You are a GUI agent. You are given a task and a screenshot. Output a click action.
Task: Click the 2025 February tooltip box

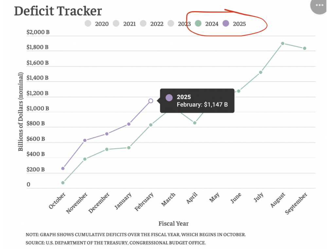click(x=197, y=101)
